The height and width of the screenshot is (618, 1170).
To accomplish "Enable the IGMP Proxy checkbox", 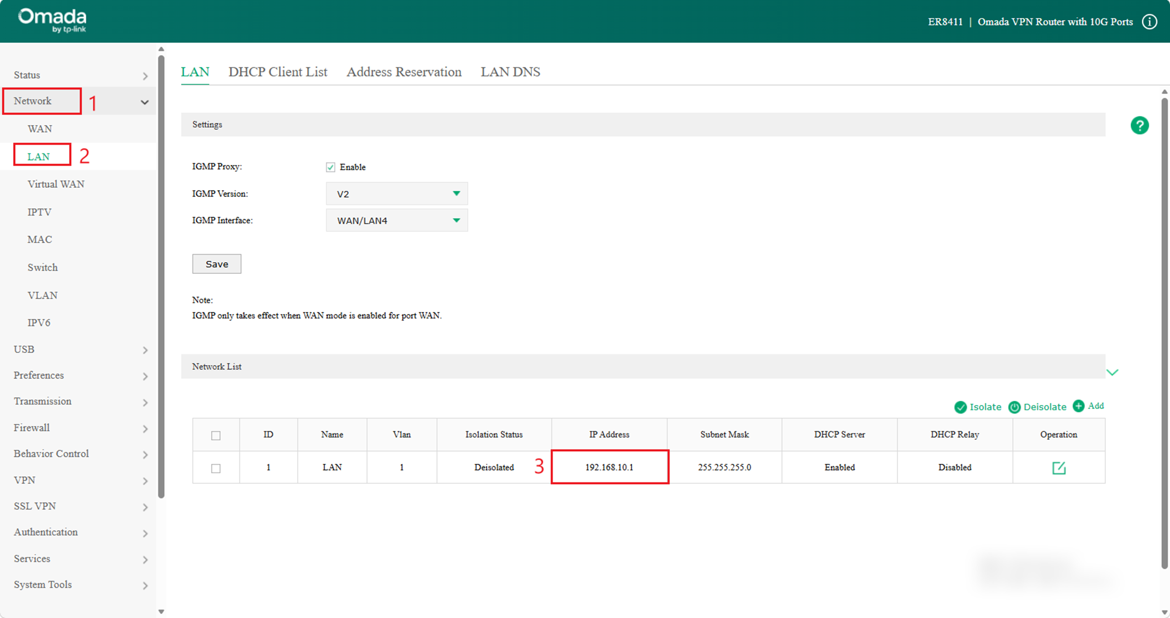I will pyautogui.click(x=330, y=167).
